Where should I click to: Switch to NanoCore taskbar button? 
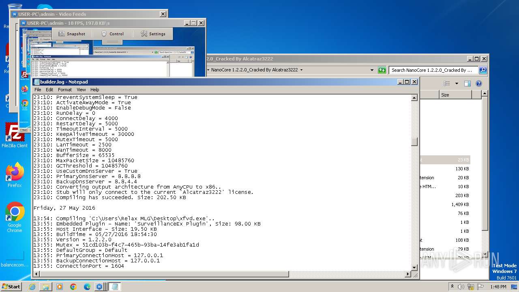[100, 287]
